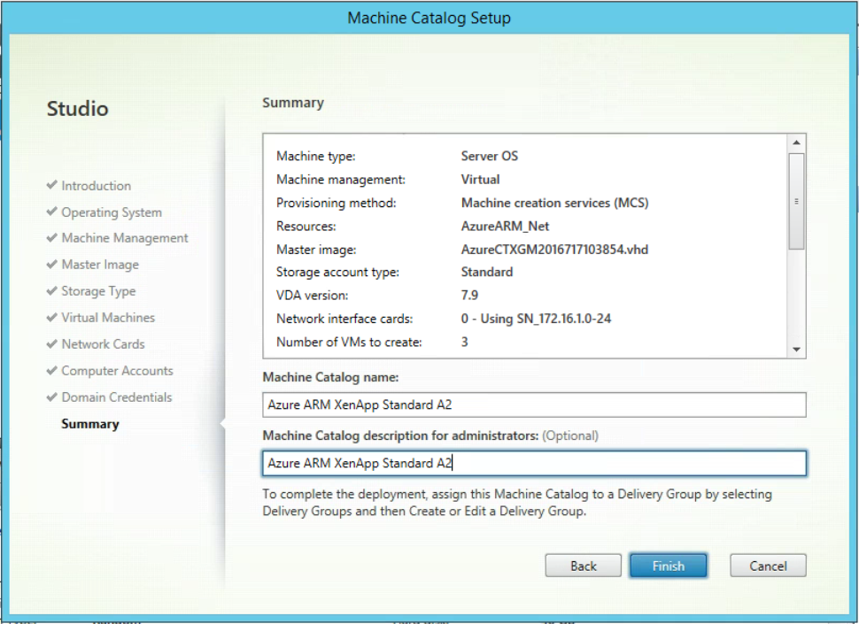
Task: Click the 'Number of VMs to create:' label
Action: coord(349,343)
